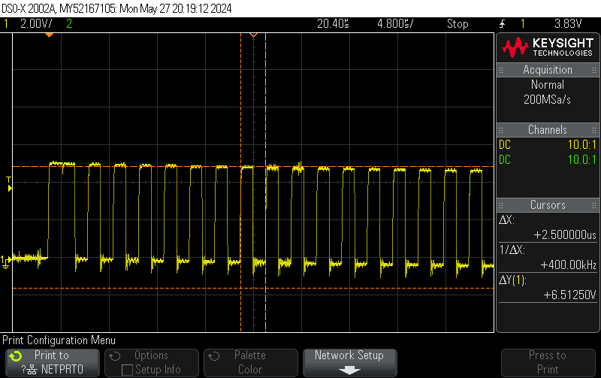This screenshot has height=378, width=601.
Task: Click the 200MSa/s sample rate text
Action: tap(548, 100)
